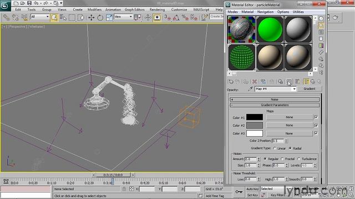Toggle Window/Crossing selection icon
This screenshot has height=199, width=355.
[81, 18]
